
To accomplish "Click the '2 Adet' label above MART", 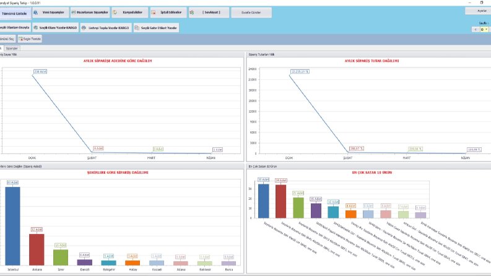I will [158, 149].
